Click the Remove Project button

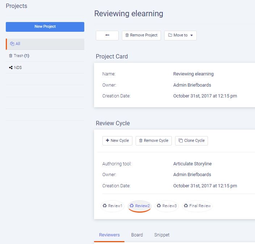click(141, 35)
